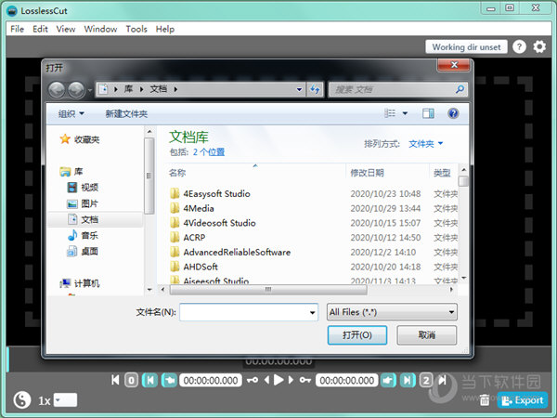This screenshot has height=418, width=557.
Task: Go back in the open dialog
Action: point(57,89)
